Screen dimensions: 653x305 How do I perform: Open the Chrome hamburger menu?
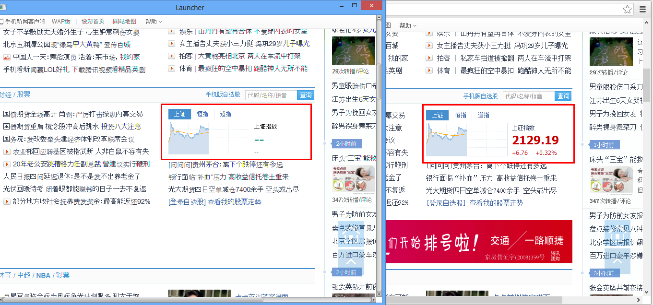click(x=643, y=9)
